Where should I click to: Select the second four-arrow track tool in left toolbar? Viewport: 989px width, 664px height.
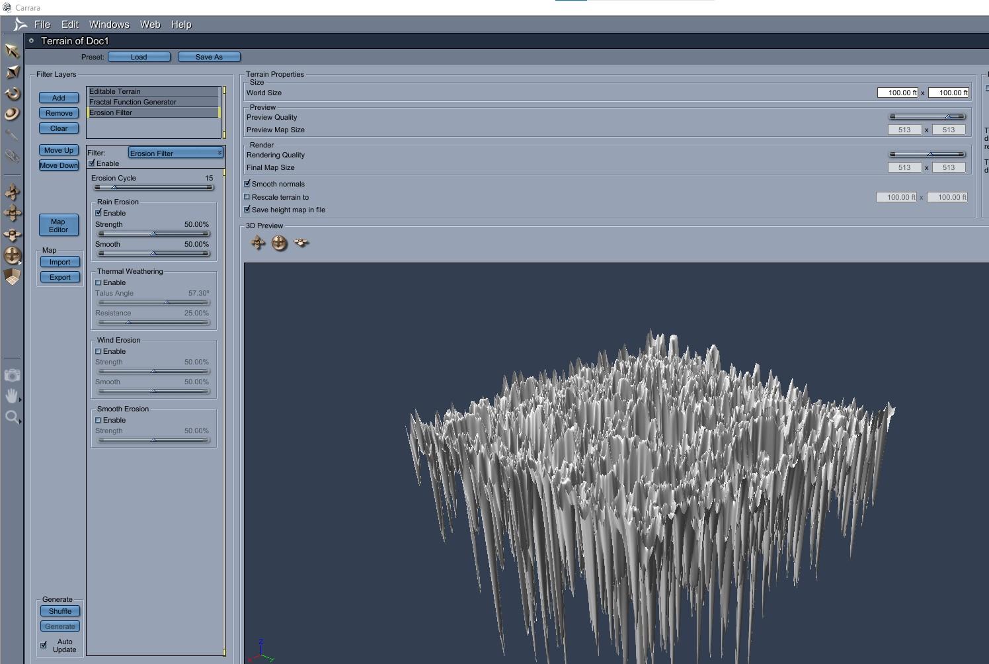click(x=12, y=213)
